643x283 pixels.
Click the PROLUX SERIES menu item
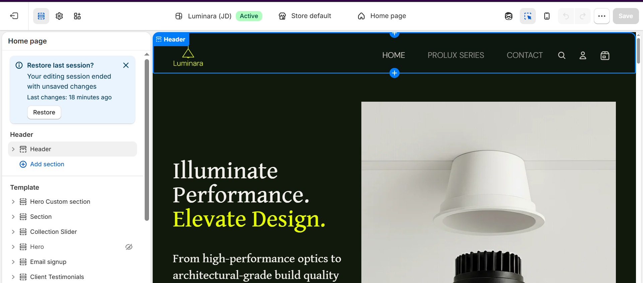tap(456, 55)
